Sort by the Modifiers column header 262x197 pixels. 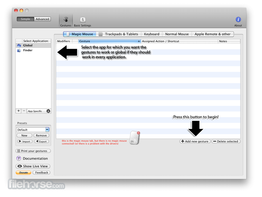click(x=64, y=41)
